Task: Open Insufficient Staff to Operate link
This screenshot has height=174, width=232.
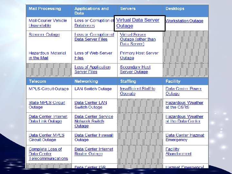Action: 138,91
